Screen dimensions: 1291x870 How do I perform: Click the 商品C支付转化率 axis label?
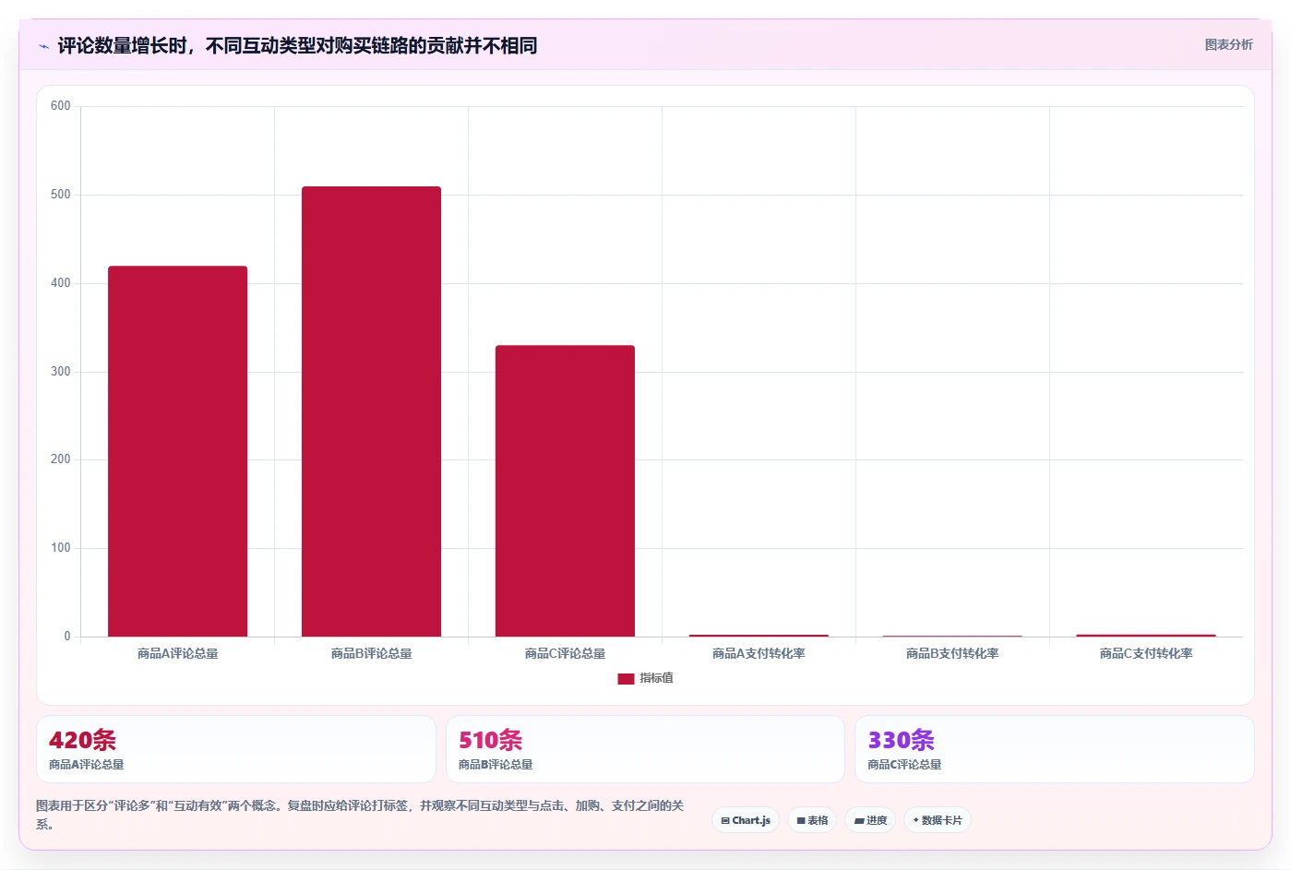1146,653
